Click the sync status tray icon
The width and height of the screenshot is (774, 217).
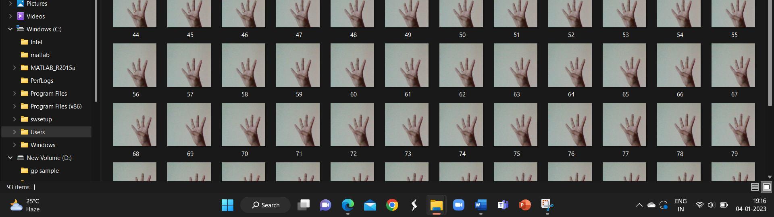pos(664,205)
